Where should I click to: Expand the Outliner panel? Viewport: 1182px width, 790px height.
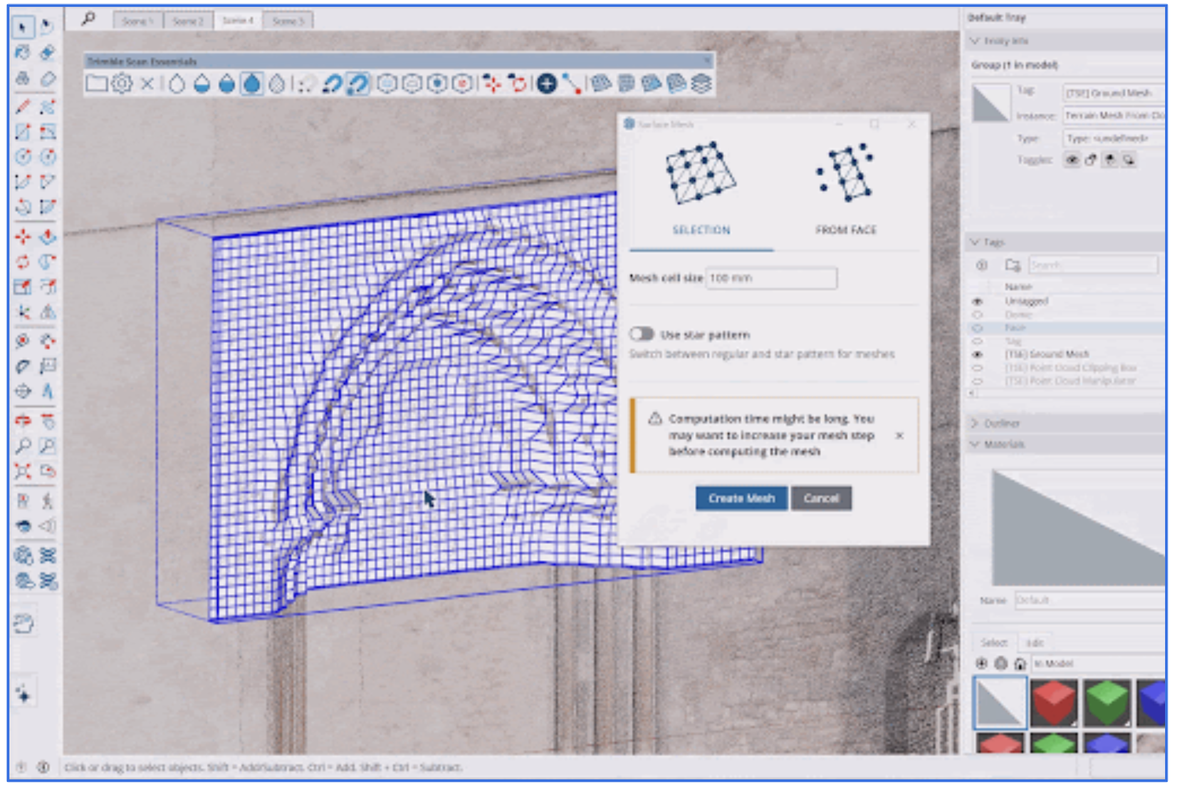pyautogui.click(x=975, y=423)
